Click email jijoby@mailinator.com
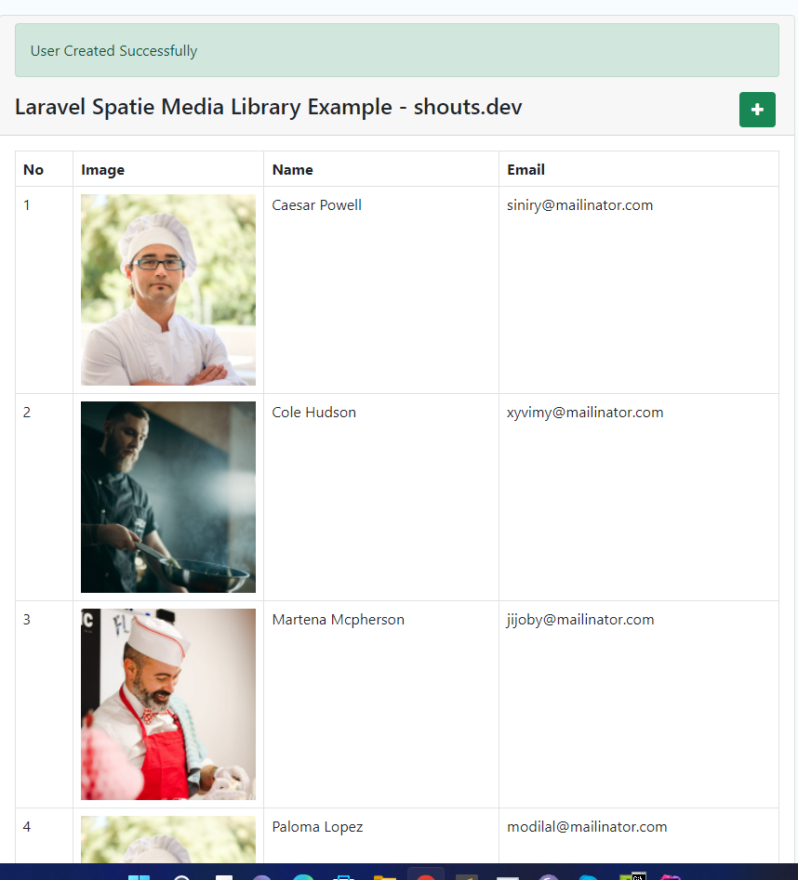 tap(580, 620)
